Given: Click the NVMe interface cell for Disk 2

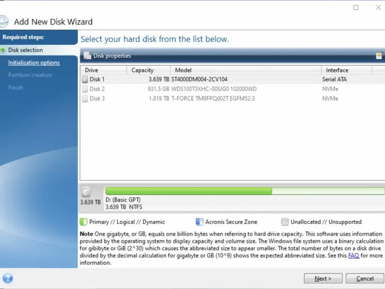Looking at the screenshot, I should [x=330, y=89].
